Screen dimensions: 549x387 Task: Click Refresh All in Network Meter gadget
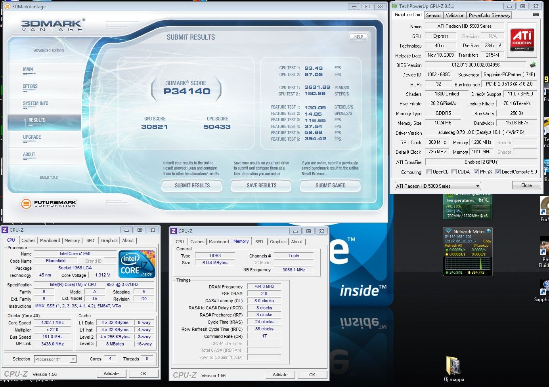click(453, 246)
